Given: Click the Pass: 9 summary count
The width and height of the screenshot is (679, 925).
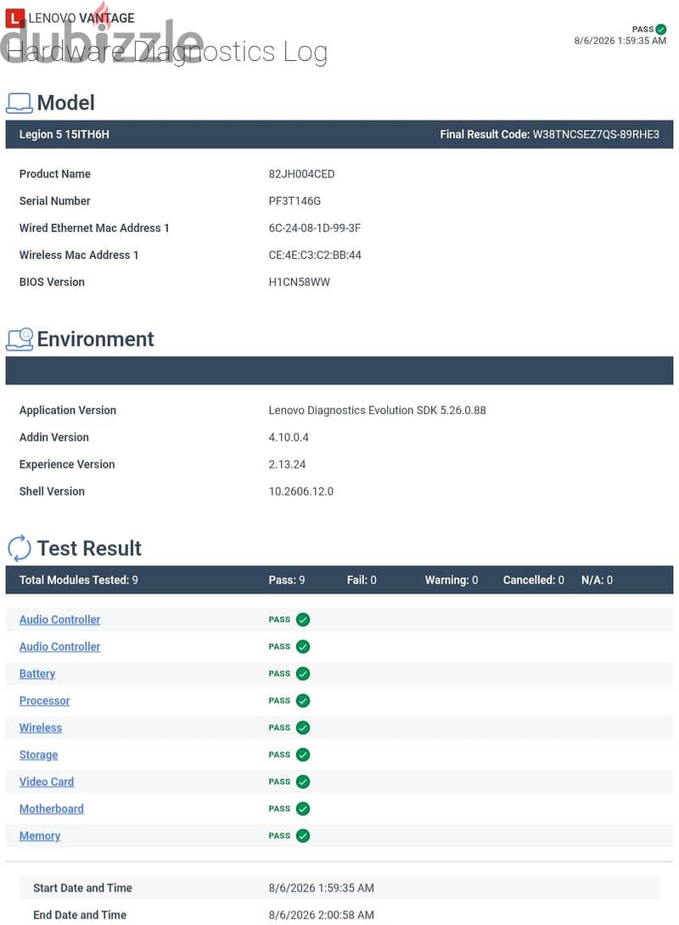Looking at the screenshot, I should click(x=287, y=580).
